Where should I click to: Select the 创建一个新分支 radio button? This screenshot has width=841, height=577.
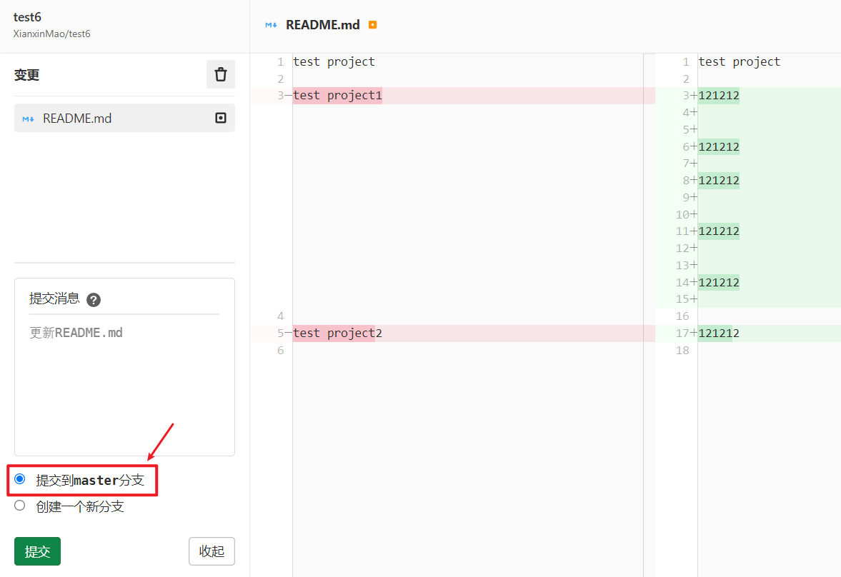click(19, 505)
